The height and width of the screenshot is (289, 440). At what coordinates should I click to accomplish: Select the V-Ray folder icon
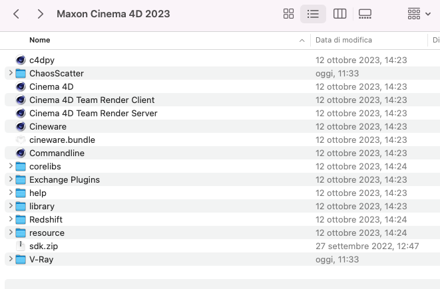[x=21, y=259]
